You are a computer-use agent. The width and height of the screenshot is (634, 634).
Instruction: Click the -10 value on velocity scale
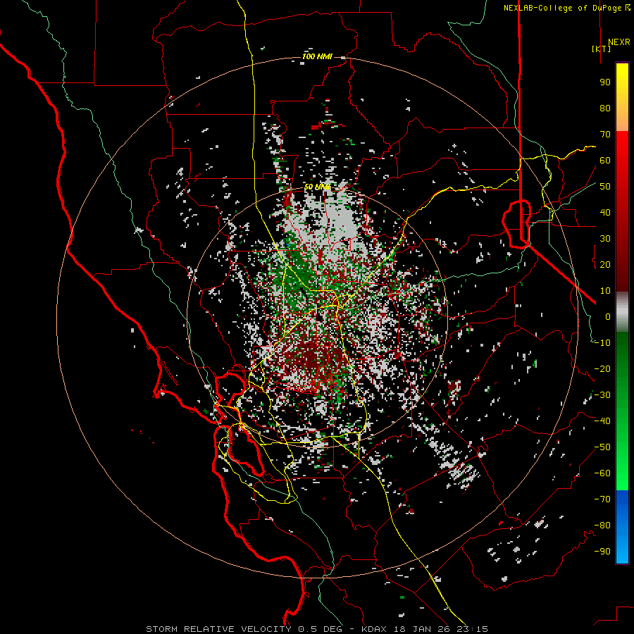(602, 343)
